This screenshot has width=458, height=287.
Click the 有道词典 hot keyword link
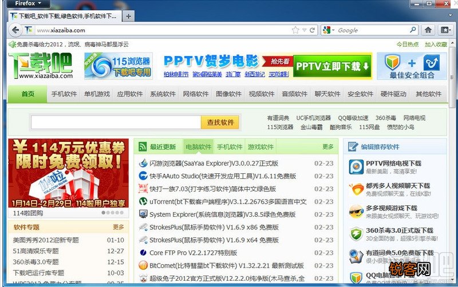[278, 118]
